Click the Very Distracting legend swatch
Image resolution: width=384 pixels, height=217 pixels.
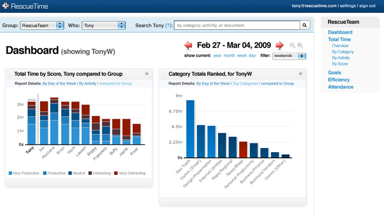pyautogui.click(x=117, y=173)
